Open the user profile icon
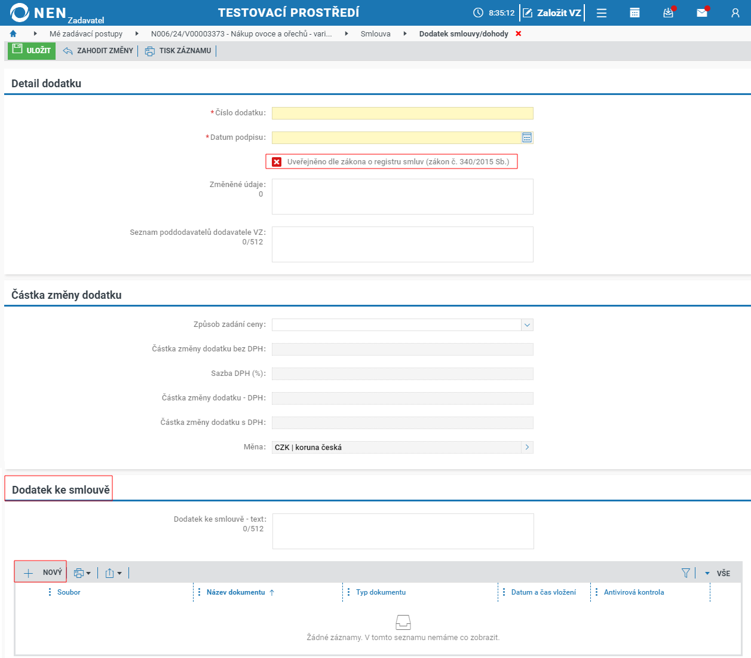The width and height of the screenshot is (751, 658). (x=735, y=13)
